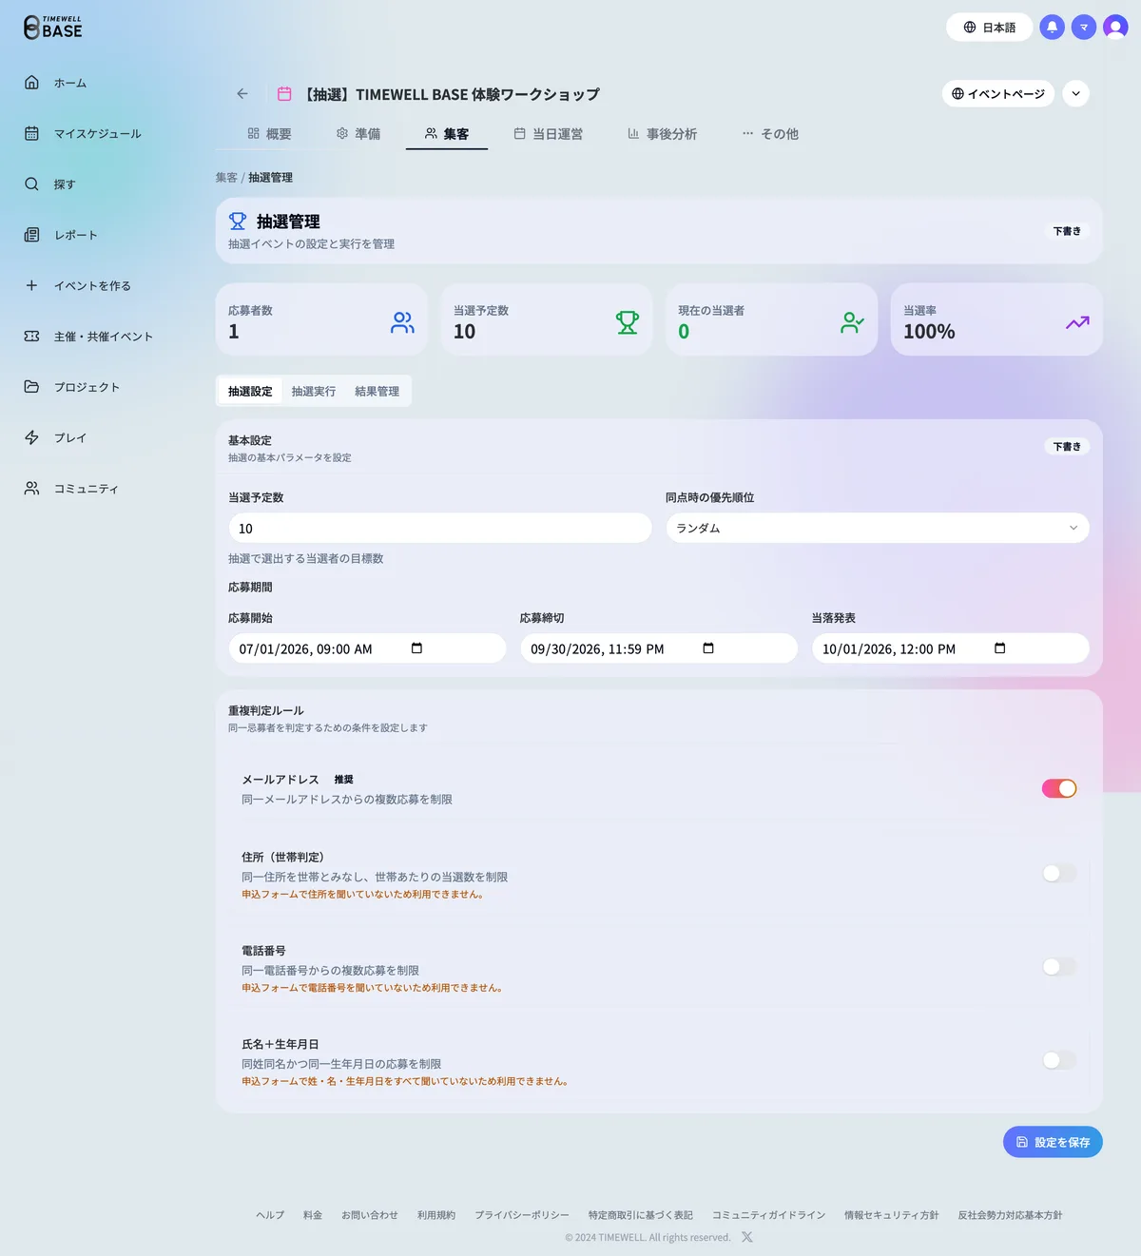Click the green trophy icon in 当選予定数 card
The image size is (1141, 1256).
628,322
